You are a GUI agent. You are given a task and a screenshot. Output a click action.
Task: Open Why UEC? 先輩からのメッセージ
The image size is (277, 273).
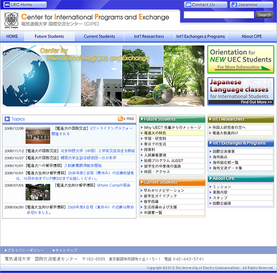pyautogui.click(x=172, y=127)
